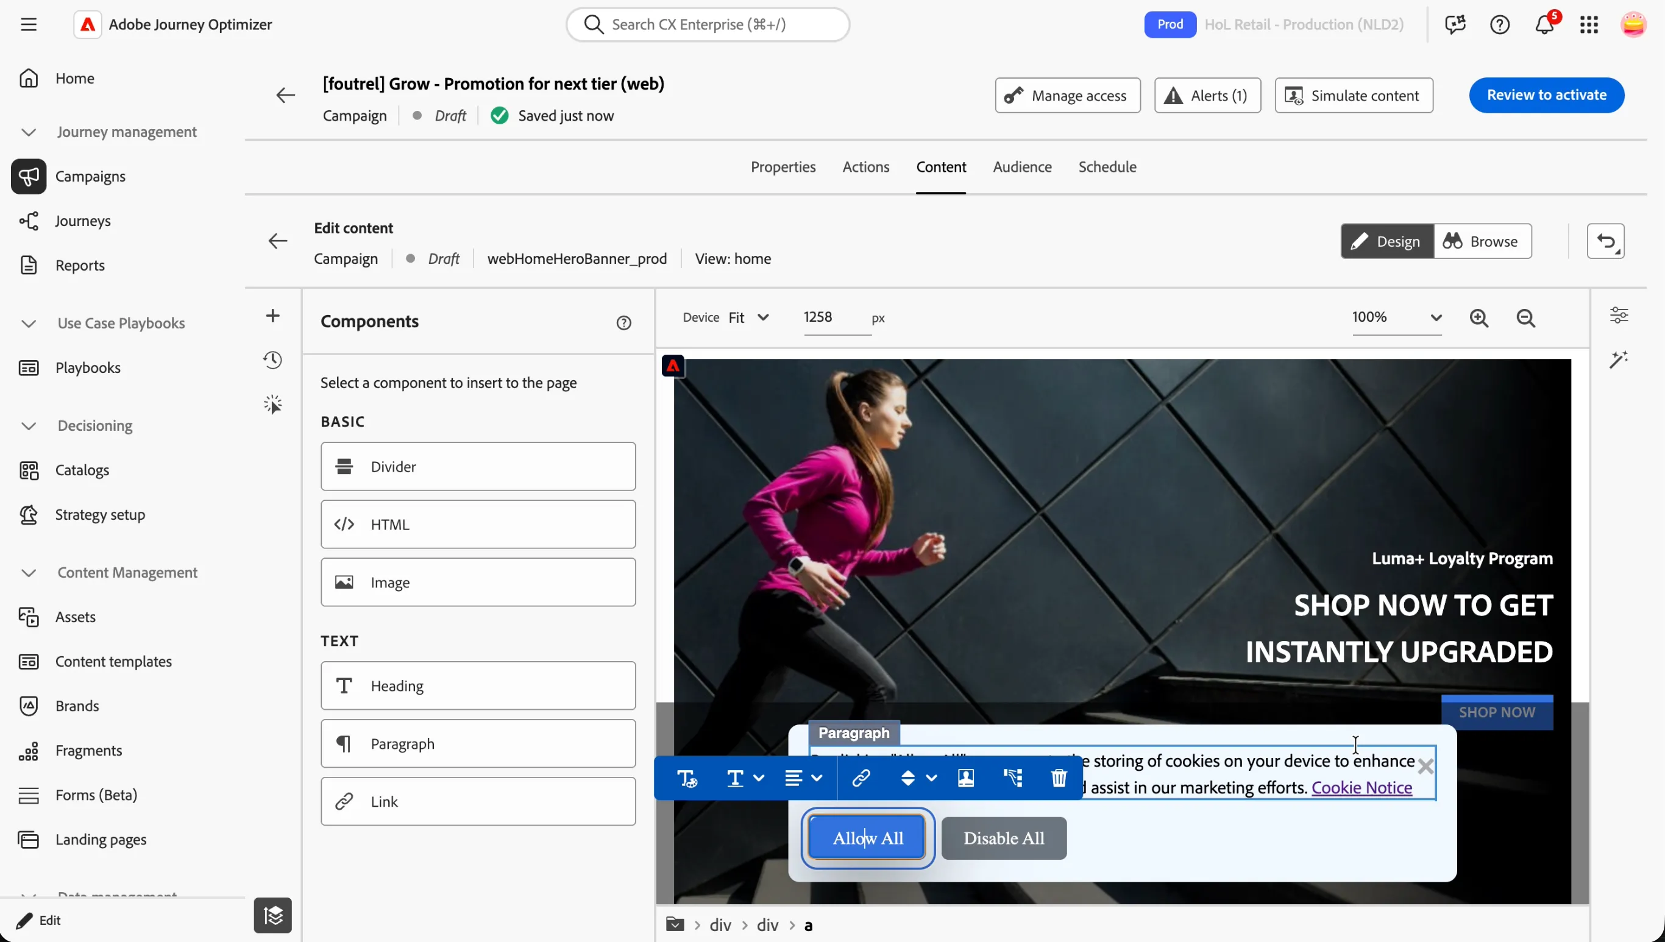
Task: Open Alerts (1) button
Action: pos(1207,96)
